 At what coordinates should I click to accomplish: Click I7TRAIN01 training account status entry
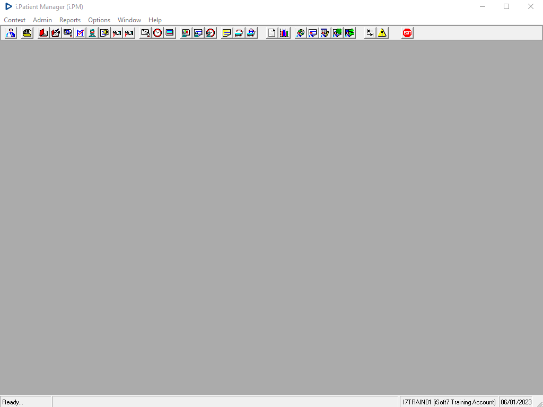click(x=449, y=402)
